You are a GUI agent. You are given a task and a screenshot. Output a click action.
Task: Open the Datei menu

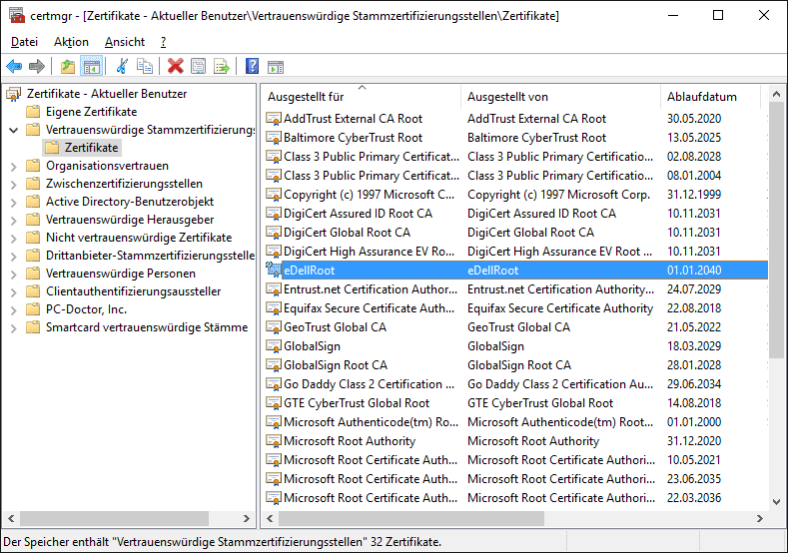coord(24,42)
